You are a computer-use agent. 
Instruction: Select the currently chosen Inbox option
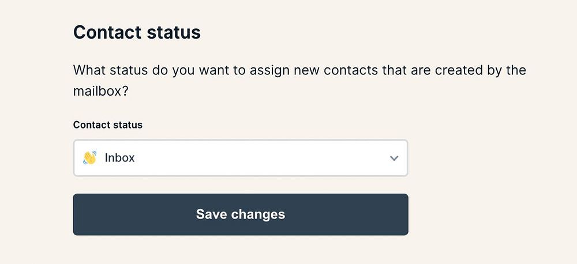click(x=119, y=158)
